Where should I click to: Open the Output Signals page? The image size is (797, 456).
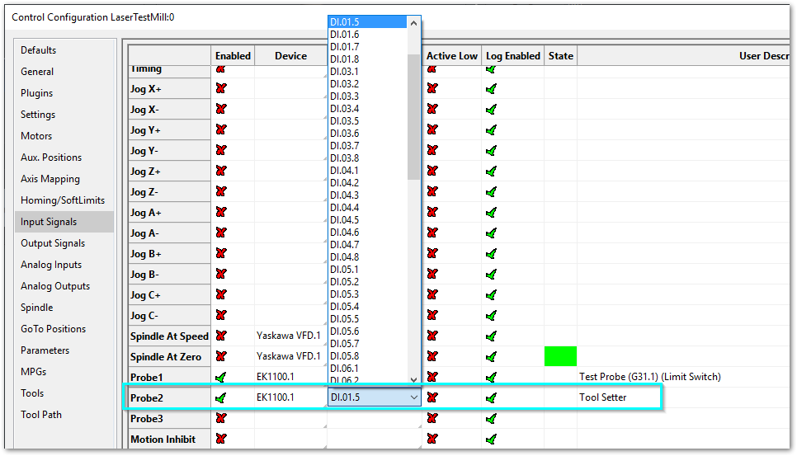tap(53, 243)
